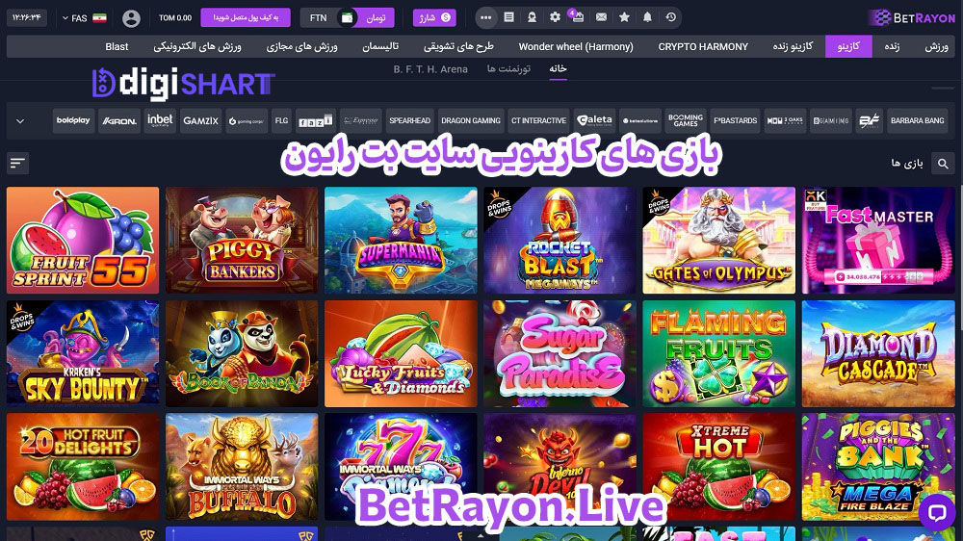963x541 pixels.
Task: Select SPEARHEAD provider button
Action: click(409, 121)
